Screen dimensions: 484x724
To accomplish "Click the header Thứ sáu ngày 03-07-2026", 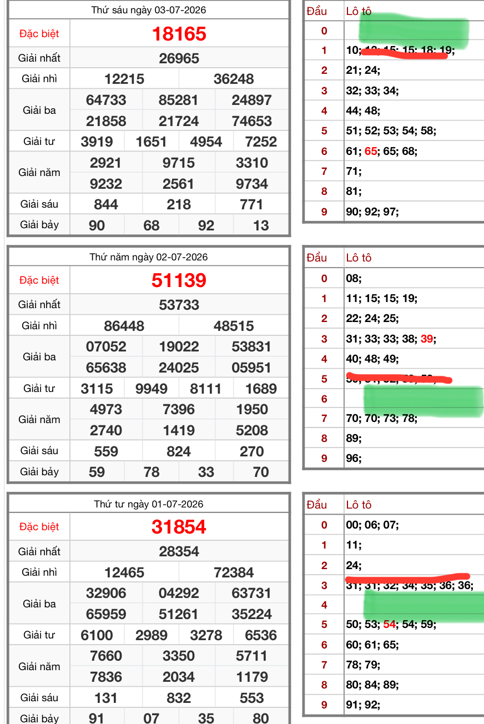I will click(x=149, y=11).
